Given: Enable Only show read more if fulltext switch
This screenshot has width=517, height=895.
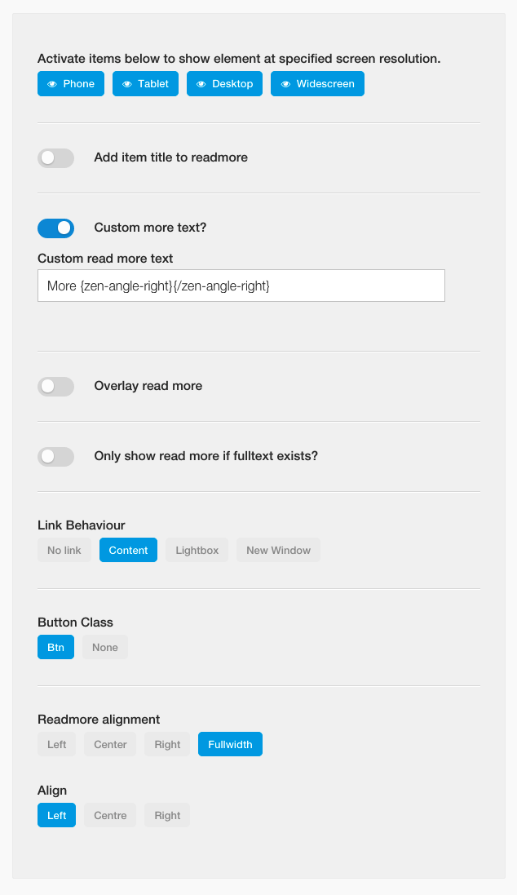Looking at the screenshot, I should tap(56, 457).
